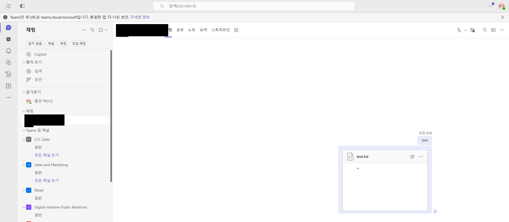The width and height of the screenshot is (509, 222).
Task: Add a tab with the plus icon
Action: [x=236, y=30]
